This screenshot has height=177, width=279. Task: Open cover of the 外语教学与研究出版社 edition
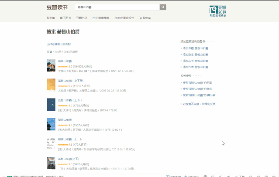point(51,143)
